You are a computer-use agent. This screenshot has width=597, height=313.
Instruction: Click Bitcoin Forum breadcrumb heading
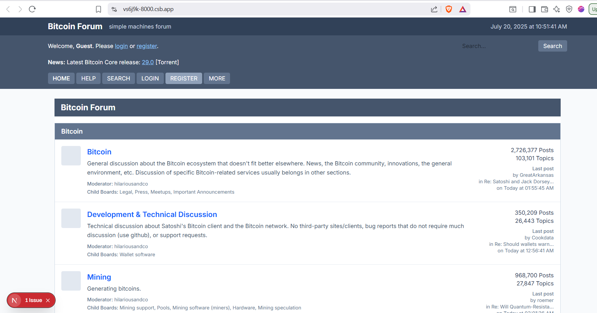tap(88, 107)
